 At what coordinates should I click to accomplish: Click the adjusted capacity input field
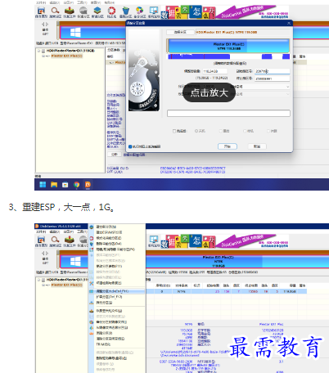(214, 71)
